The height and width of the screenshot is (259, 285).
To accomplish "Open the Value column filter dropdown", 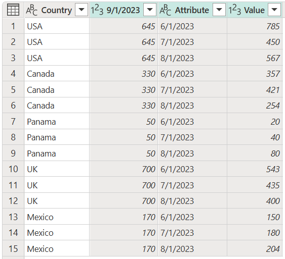I will (274, 10).
